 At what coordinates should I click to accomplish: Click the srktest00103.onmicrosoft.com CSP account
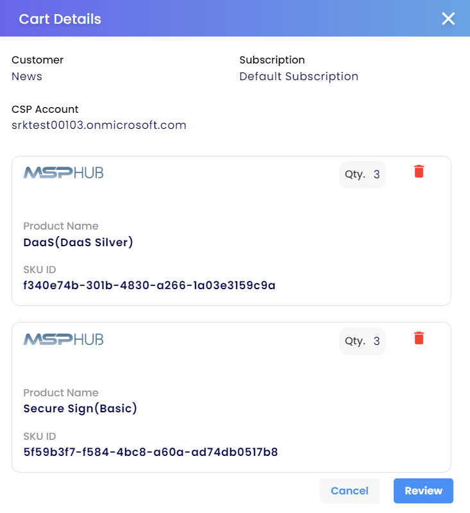99,125
